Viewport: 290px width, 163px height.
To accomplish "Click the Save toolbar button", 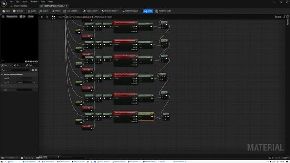I will [6, 11].
